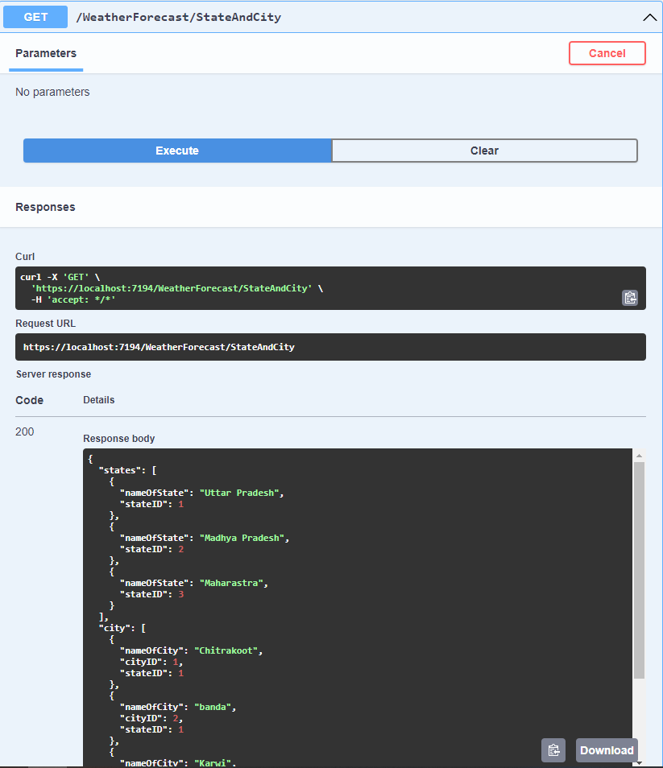The image size is (663, 768).
Task: Click the Request URL text box
Action: [330, 347]
